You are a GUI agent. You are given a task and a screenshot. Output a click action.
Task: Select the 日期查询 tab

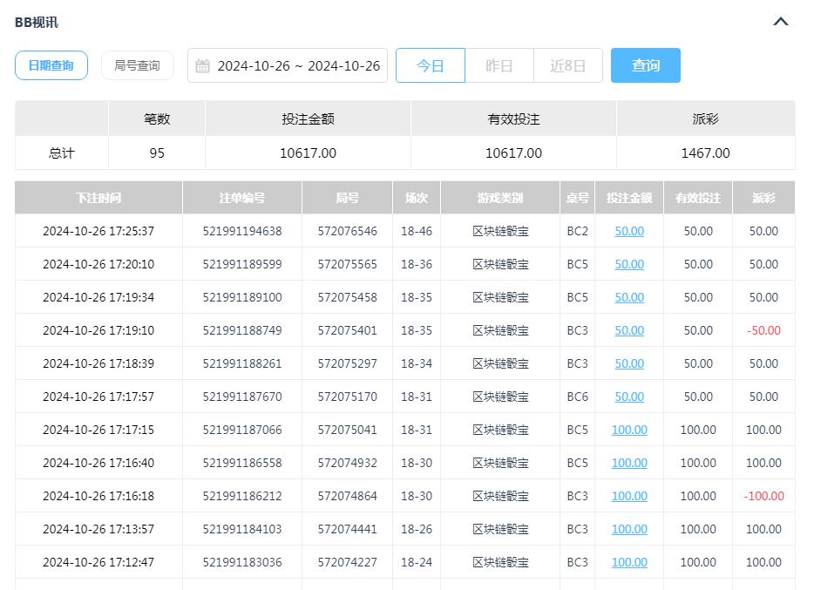tap(51, 64)
